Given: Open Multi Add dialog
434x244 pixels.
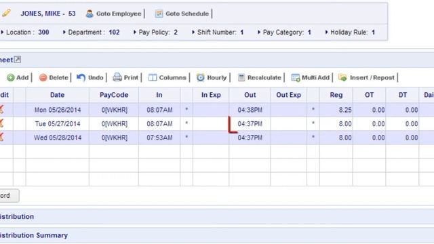Looking at the screenshot, I should pyautogui.click(x=315, y=78).
